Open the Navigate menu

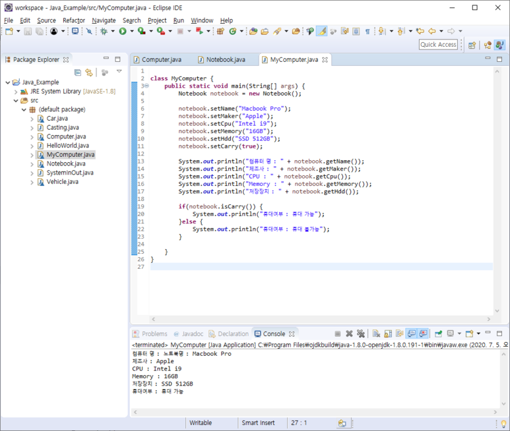pos(104,20)
